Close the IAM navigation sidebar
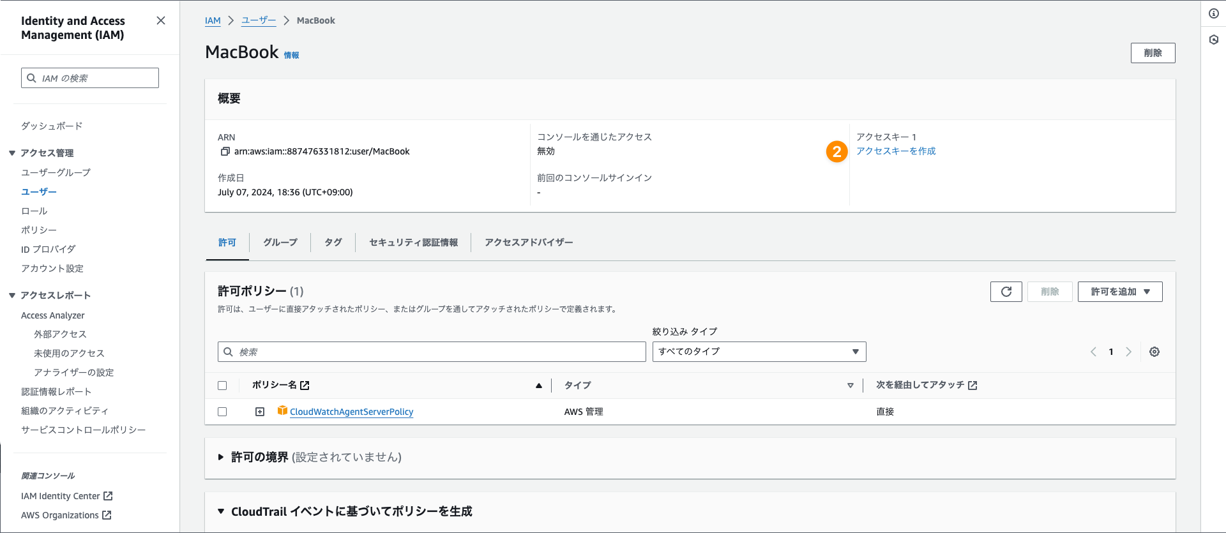1226x533 pixels. [x=161, y=20]
